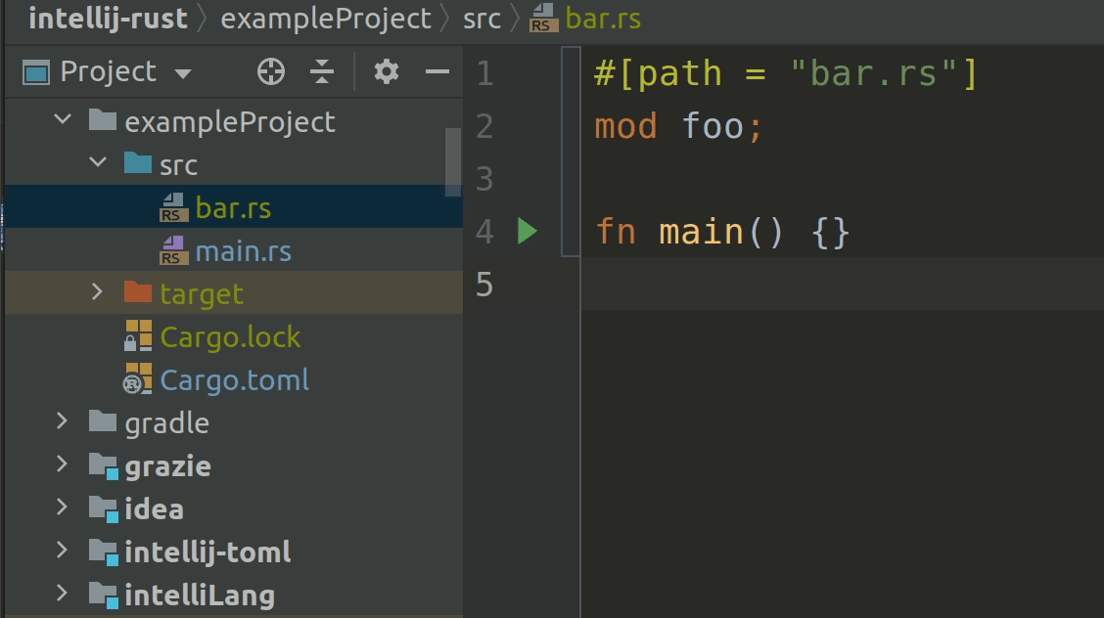Click the main function name in editor

coord(702,232)
